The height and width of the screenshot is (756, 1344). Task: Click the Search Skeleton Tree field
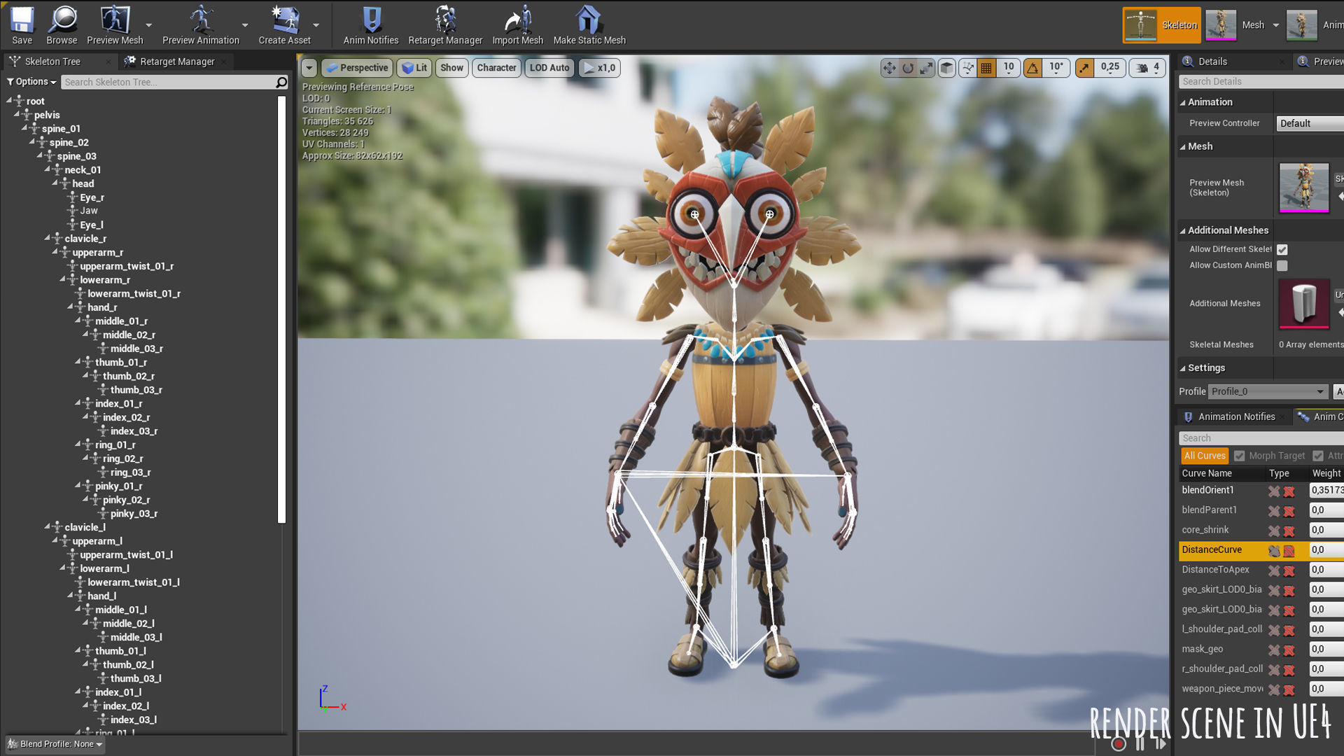(x=168, y=82)
